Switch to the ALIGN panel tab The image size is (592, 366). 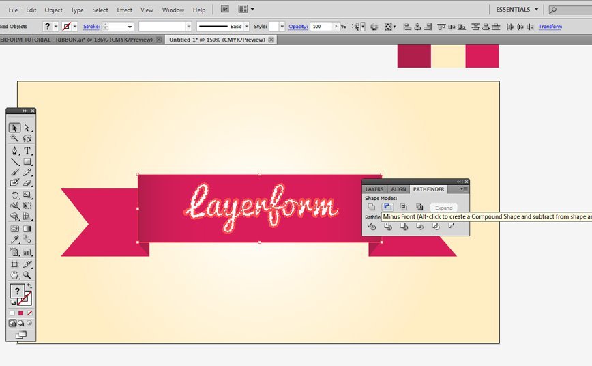(x=398, y=189)
